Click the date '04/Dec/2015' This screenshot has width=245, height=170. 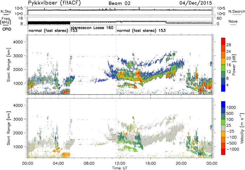(x=196, y=3)
